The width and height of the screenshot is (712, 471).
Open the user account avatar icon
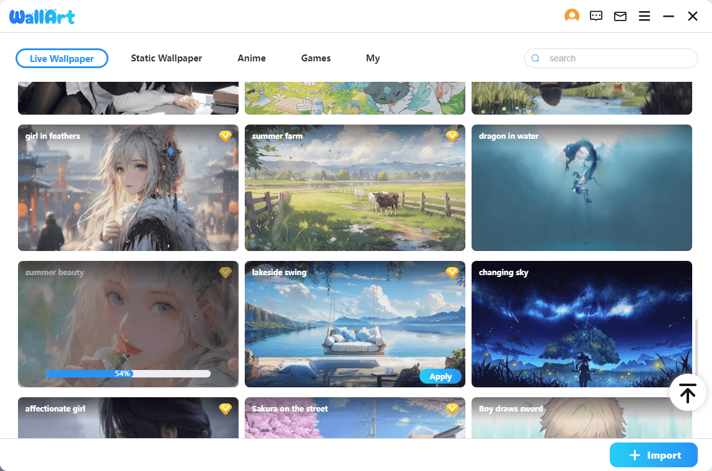coord(572,16)
